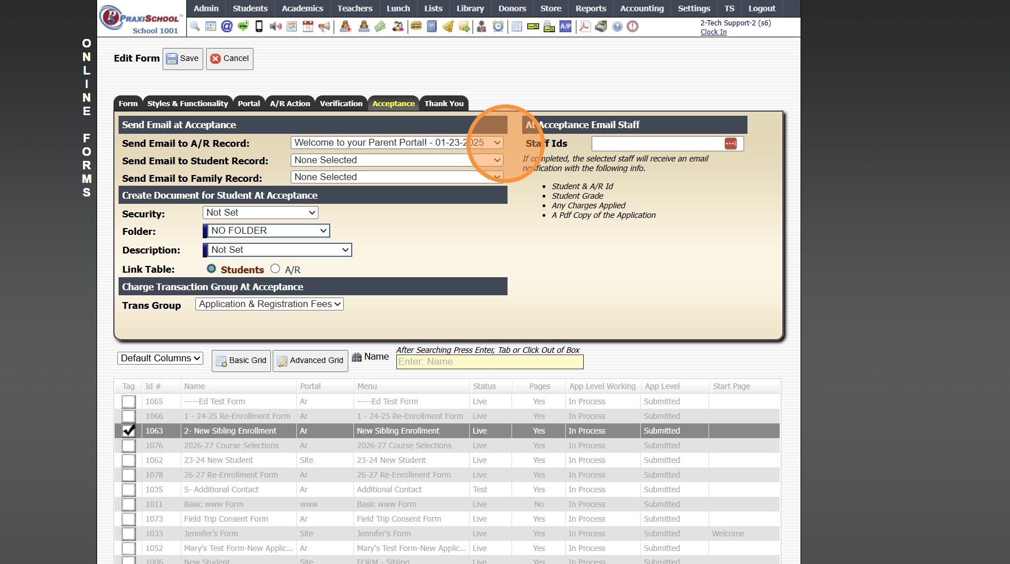
Task: Tick the checkbox for Field Trip Consent Form
Action: click(129, 519)
